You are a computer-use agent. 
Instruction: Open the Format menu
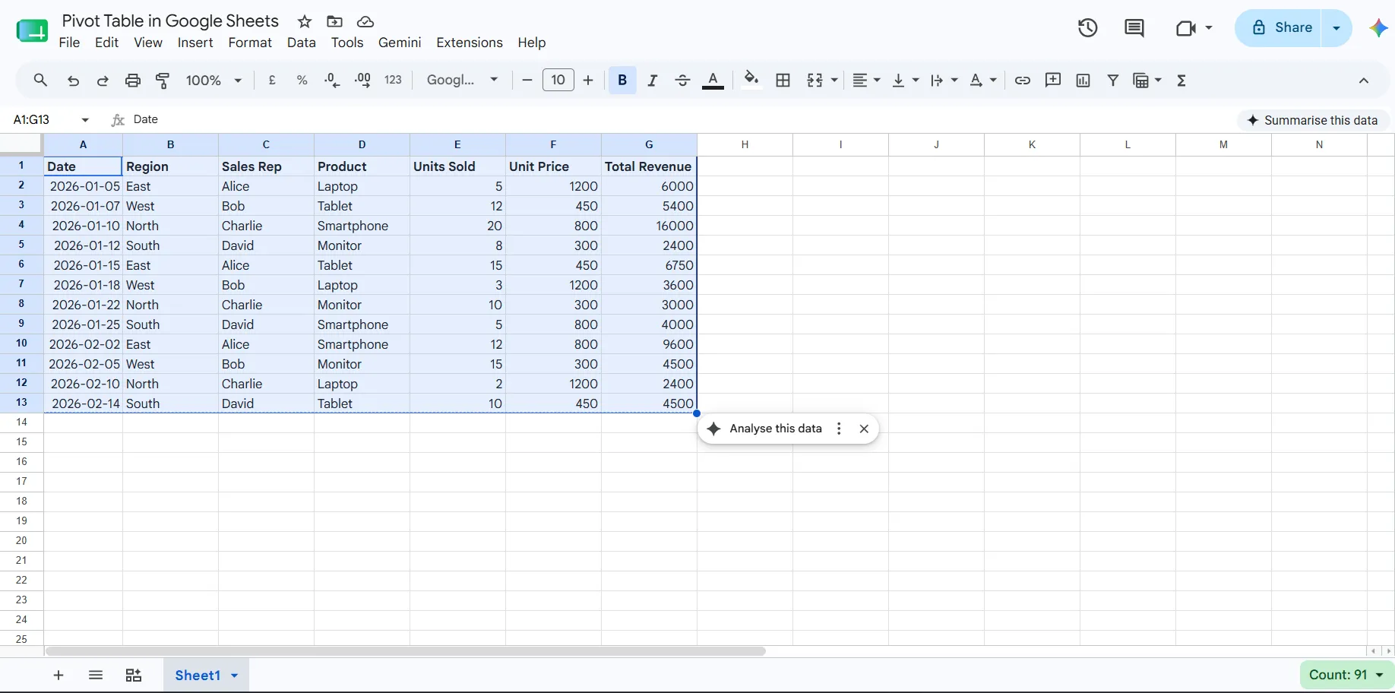250,43
